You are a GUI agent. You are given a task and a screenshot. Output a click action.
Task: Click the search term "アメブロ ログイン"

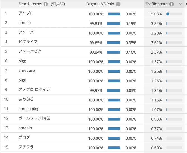pyautogui.click(x=34, y=90)
